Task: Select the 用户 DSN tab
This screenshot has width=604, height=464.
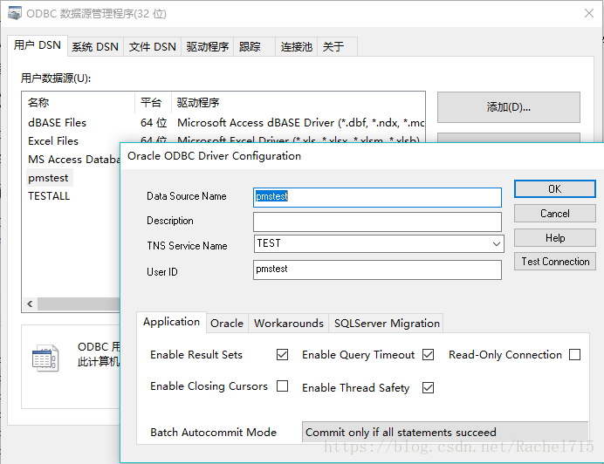Action: click(38, 45)
